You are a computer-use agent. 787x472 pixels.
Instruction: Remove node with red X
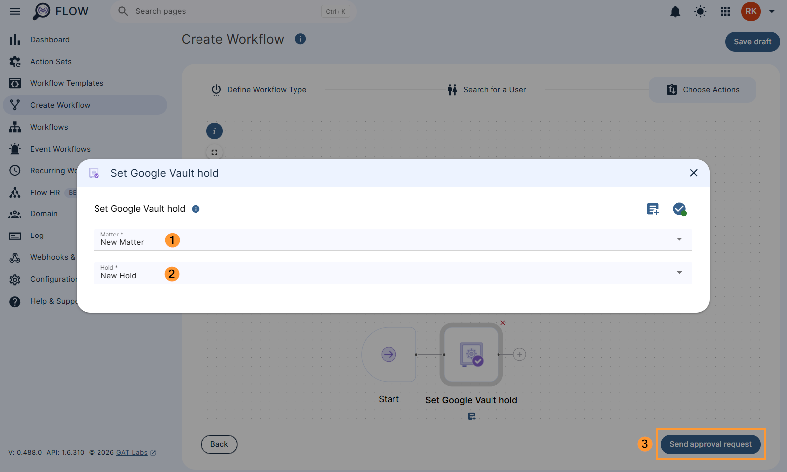tap(503, 323)
